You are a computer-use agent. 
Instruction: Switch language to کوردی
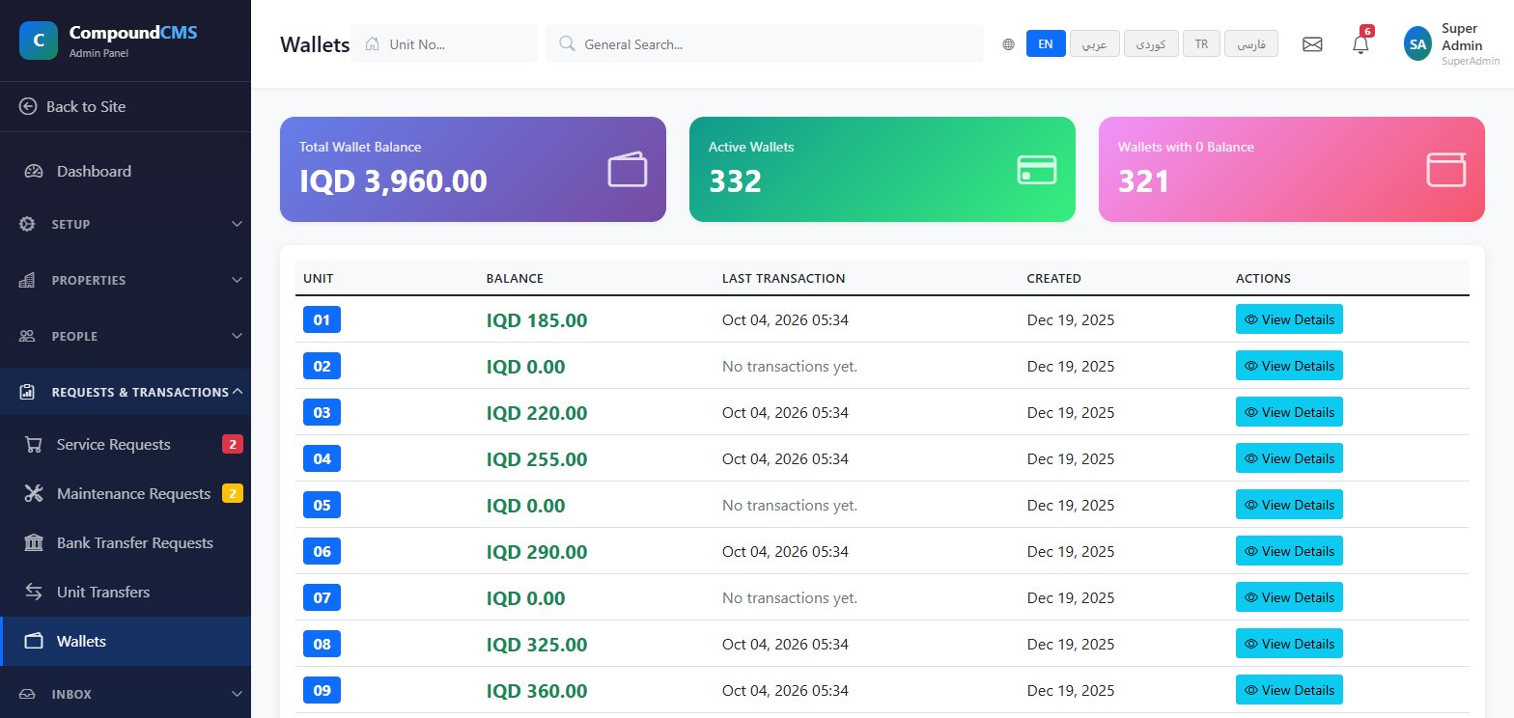1151,44
